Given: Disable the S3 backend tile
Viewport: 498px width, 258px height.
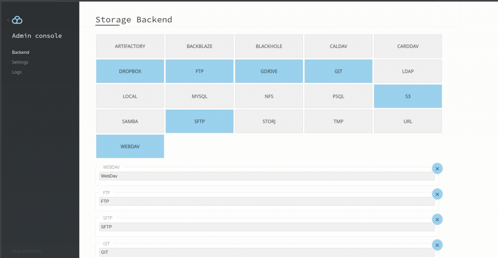Looking at the screenshot, I should [408, 96].
